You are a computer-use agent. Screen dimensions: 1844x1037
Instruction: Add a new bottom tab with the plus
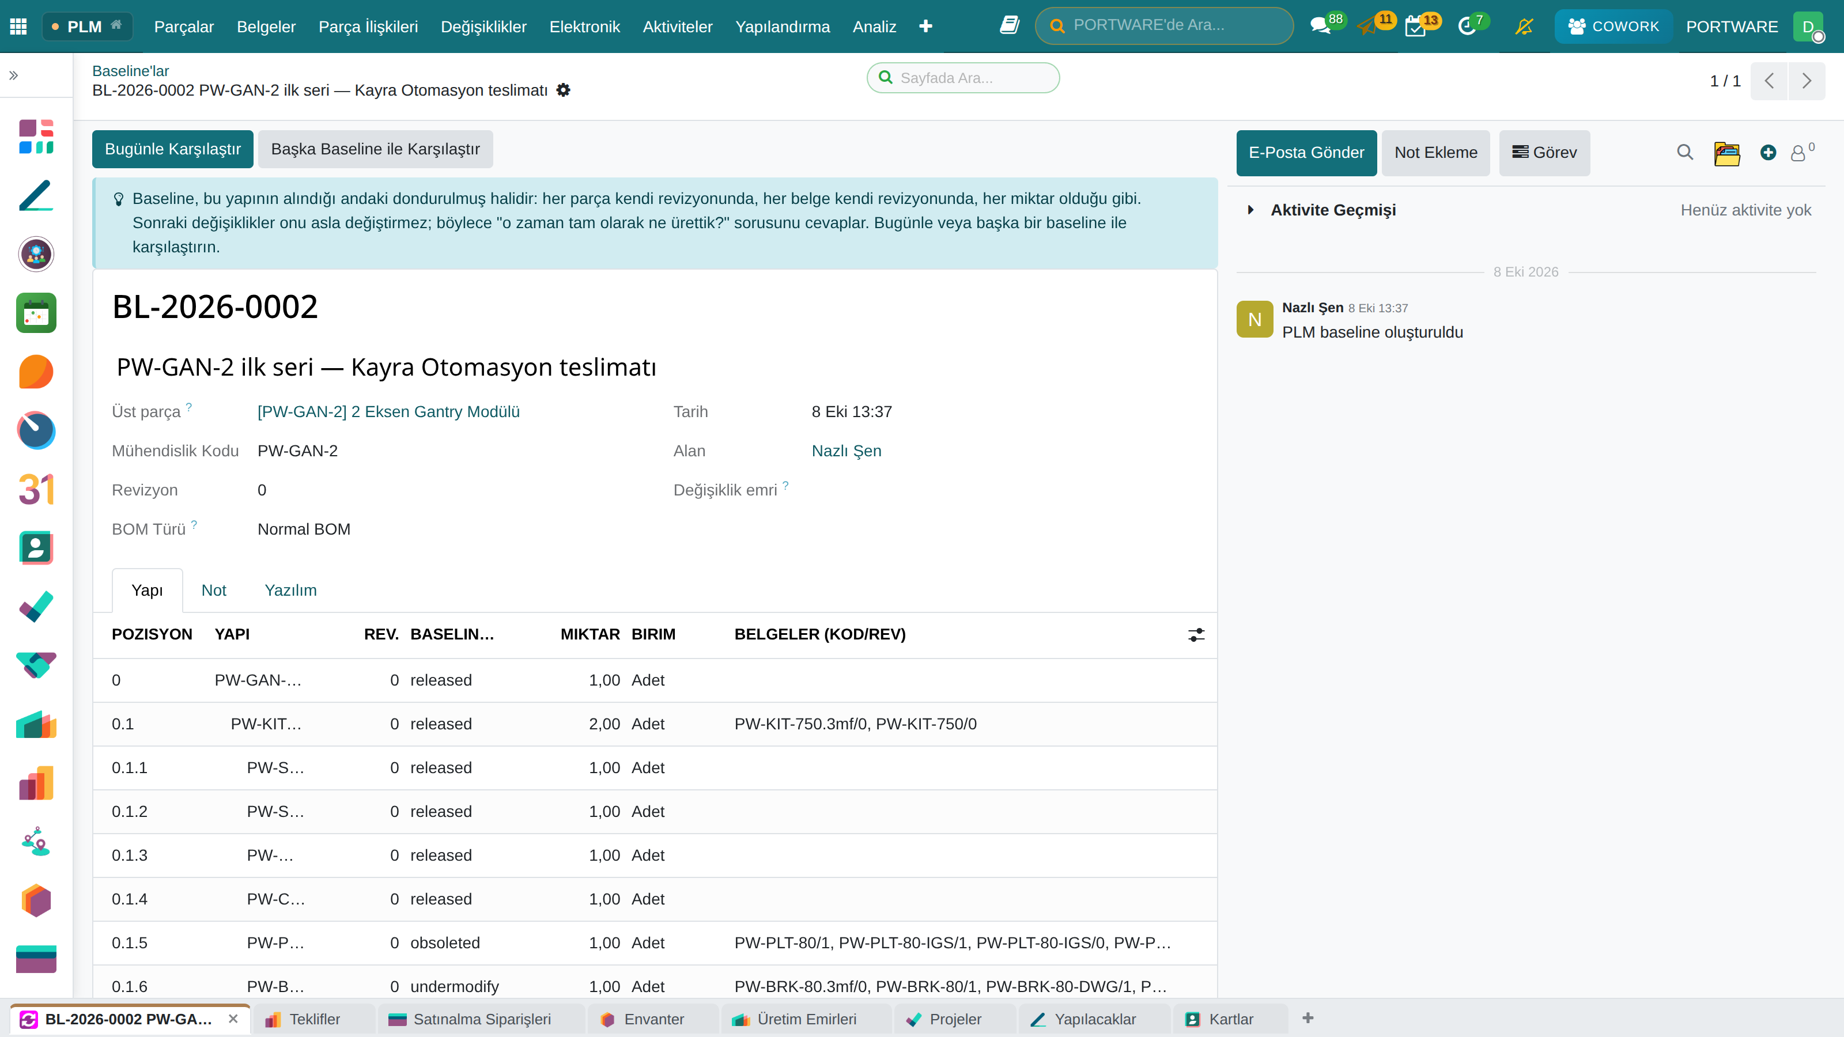[1308, 1017]
